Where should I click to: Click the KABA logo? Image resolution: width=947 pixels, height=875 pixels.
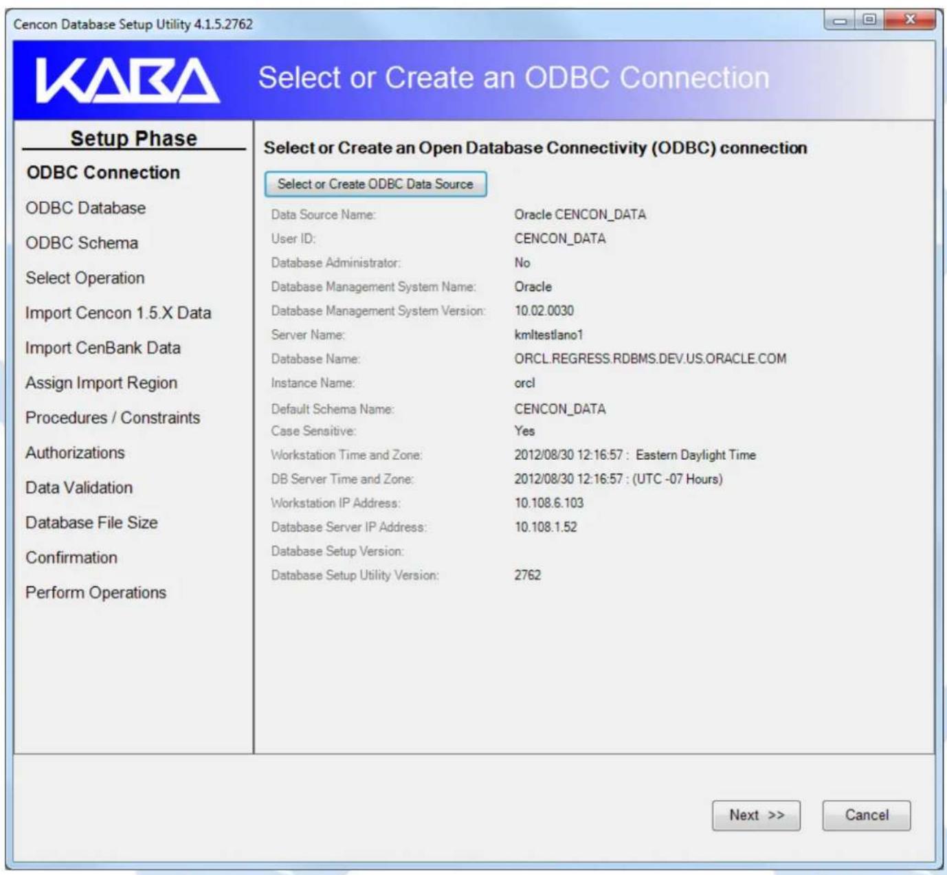coord(128,80)
